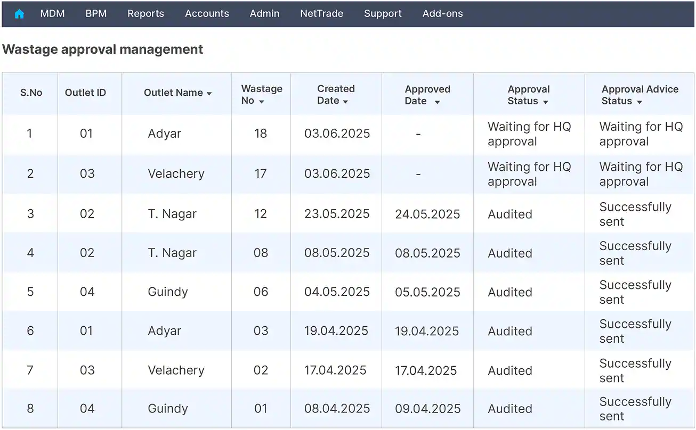The width and height of the screenshot is (696, 430).
Task: Click the Wastage approval management heading
Action: pyautogui.click(x=103, y=49)
